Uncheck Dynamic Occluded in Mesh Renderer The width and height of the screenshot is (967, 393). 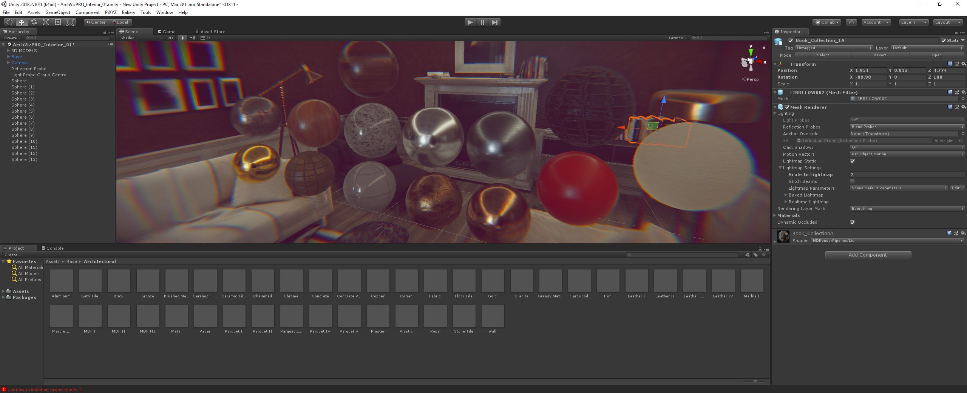point(853,222)
